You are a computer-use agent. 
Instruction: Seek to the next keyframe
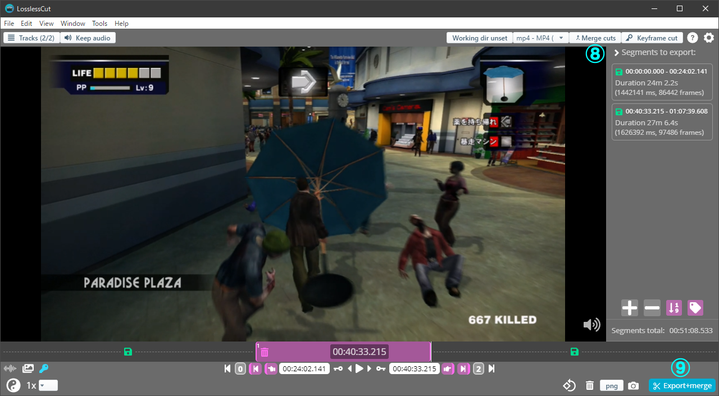point(381,368)
